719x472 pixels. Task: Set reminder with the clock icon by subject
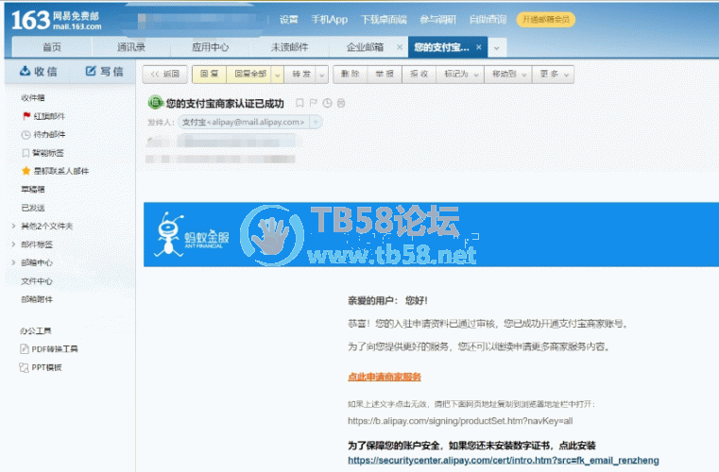(x=327, y=103)
